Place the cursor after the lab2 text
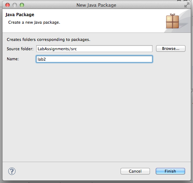Viewport: 193px width, 183px height. pos(46,59)
